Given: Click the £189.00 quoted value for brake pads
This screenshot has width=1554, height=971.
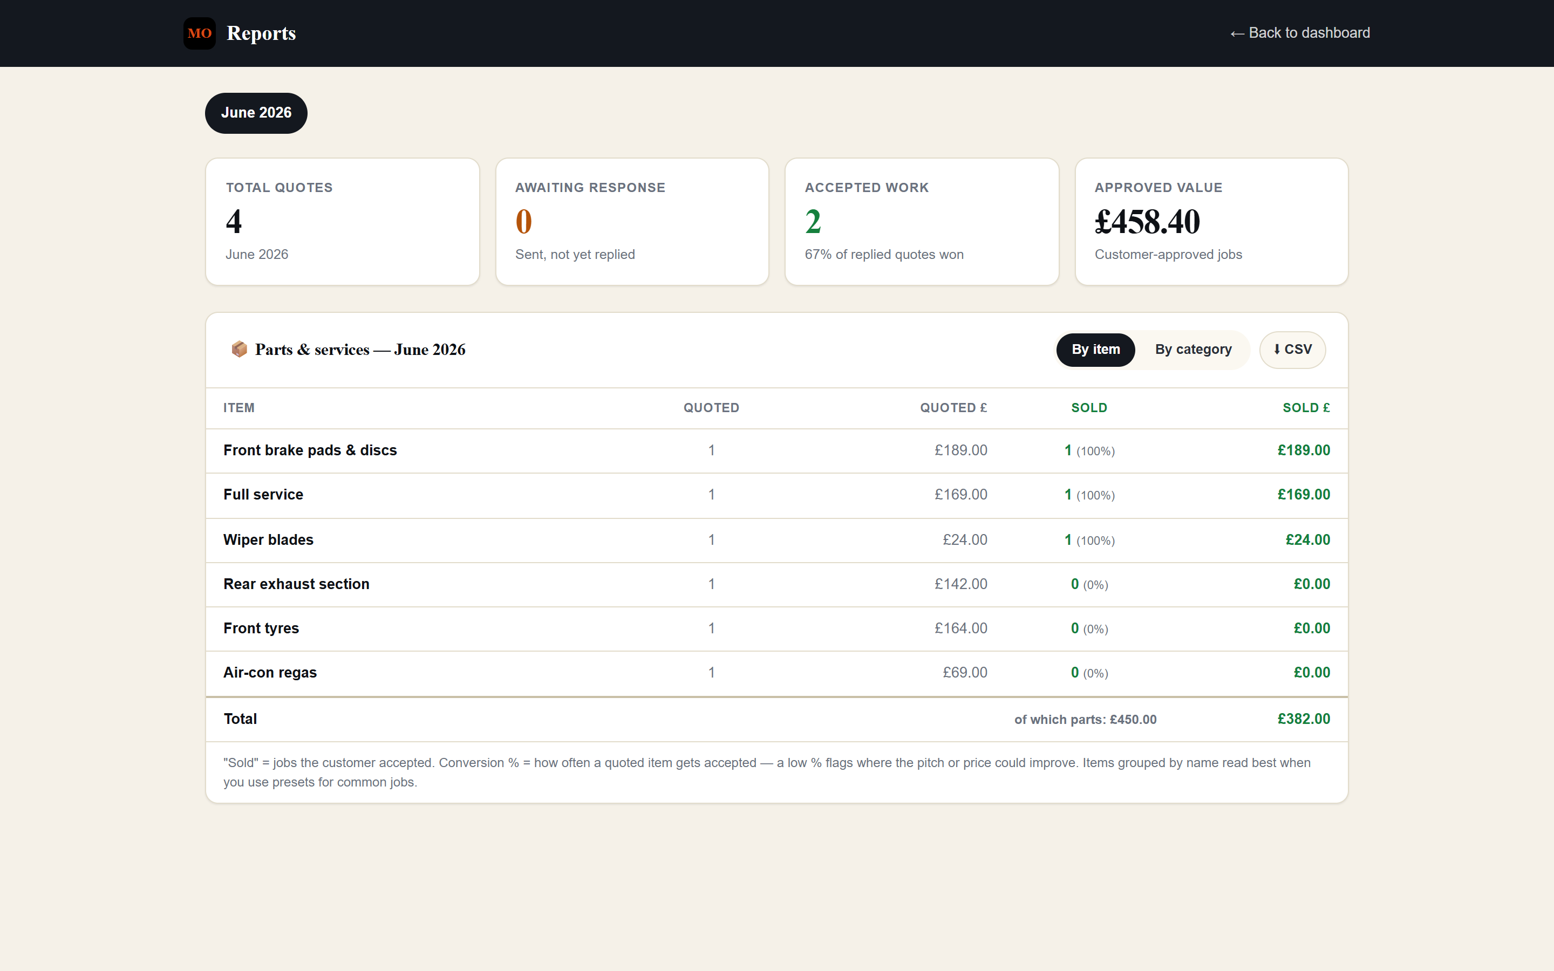Looking at the screenshot, I should pyautogui.click(x=960, y=450).
